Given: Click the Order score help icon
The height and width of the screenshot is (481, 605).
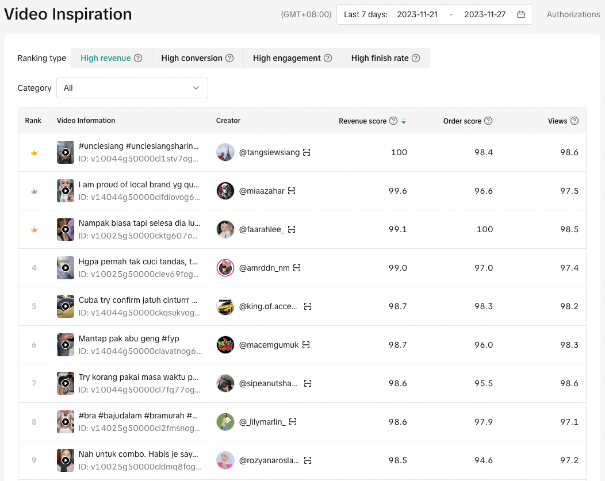Looking at the screenshot, I should coord(488,121).
